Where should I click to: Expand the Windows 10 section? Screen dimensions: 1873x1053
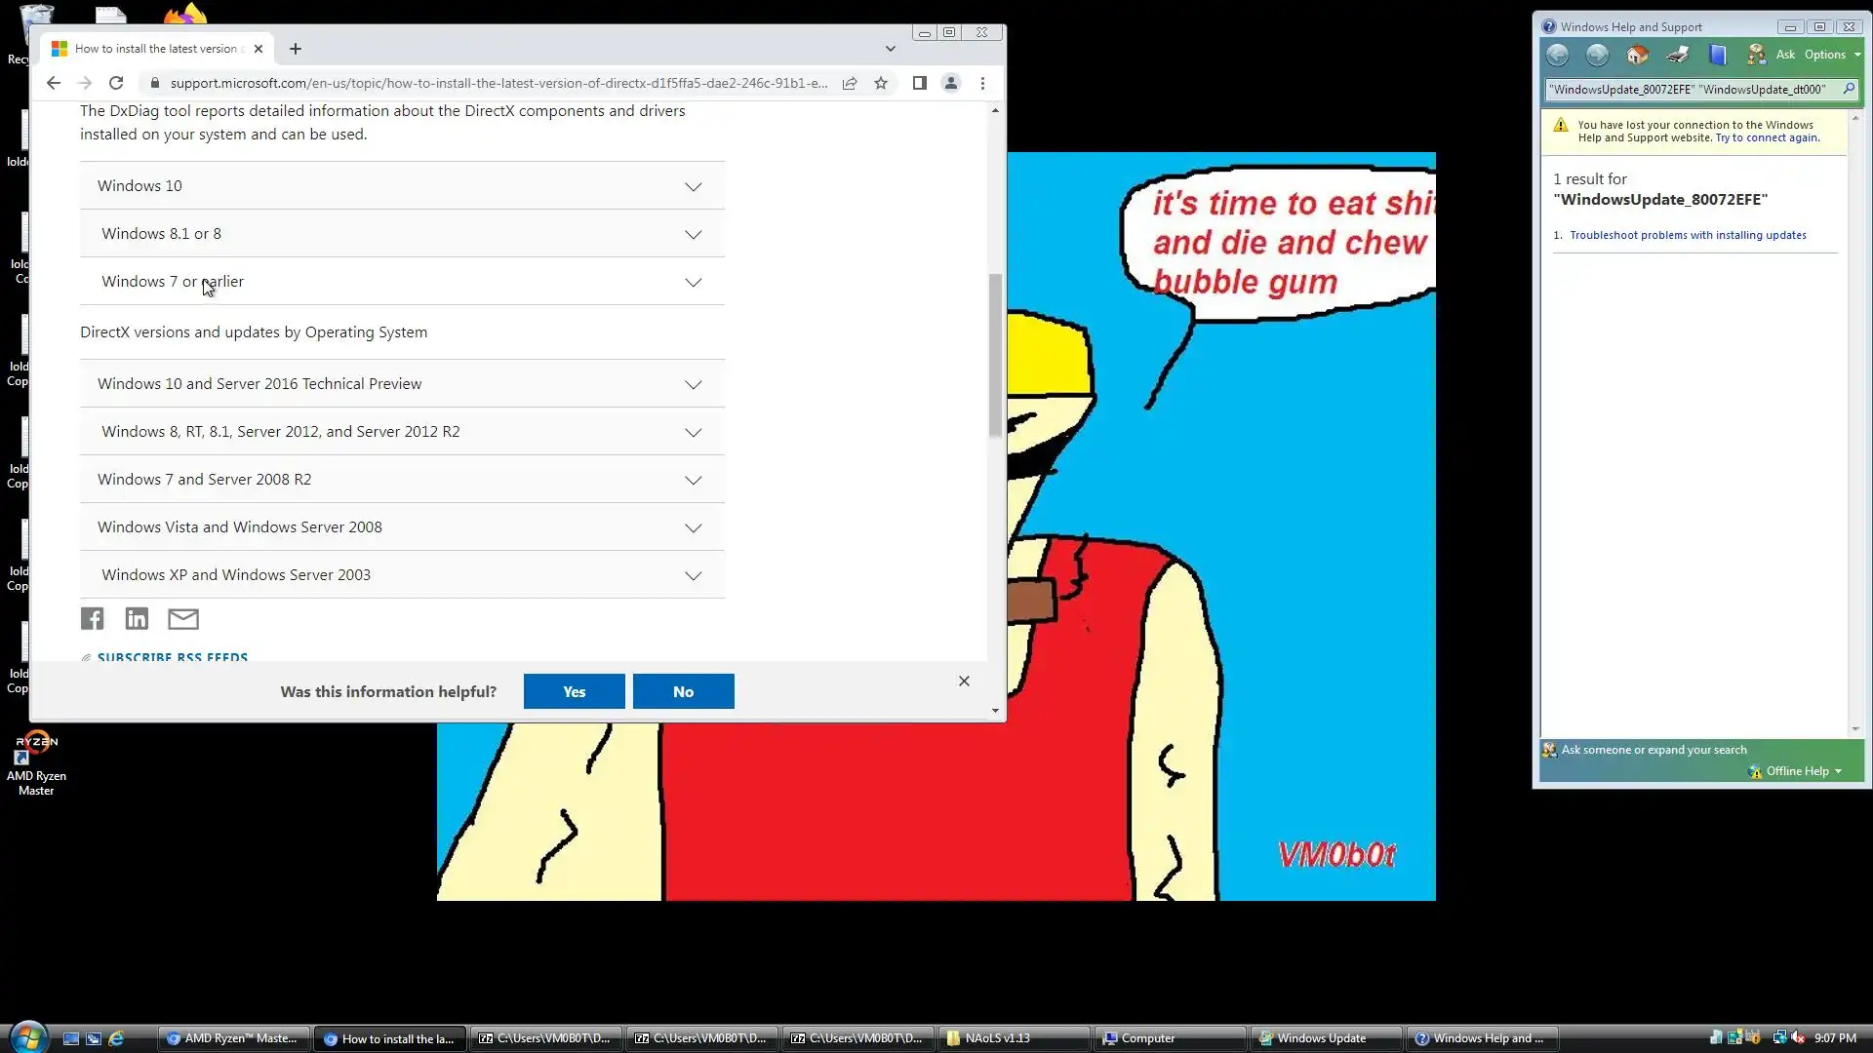pyautogui.click(x=402, y=186)
